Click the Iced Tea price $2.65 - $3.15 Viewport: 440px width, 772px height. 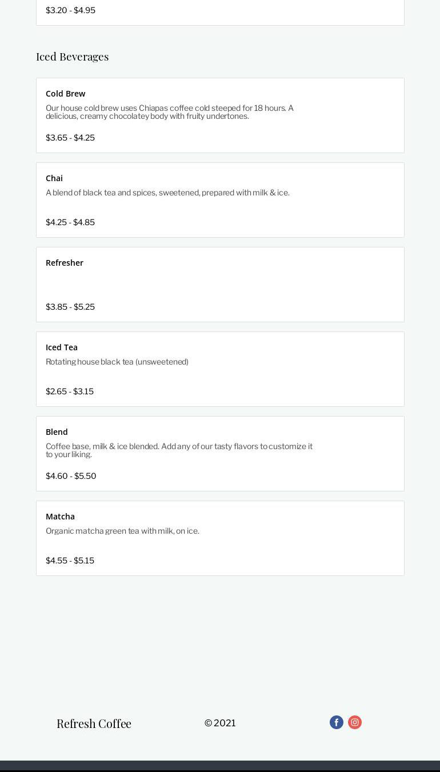point(70,391)
